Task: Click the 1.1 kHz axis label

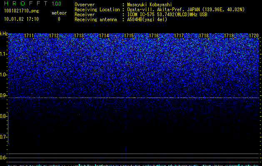Action: tap(4, 54)
